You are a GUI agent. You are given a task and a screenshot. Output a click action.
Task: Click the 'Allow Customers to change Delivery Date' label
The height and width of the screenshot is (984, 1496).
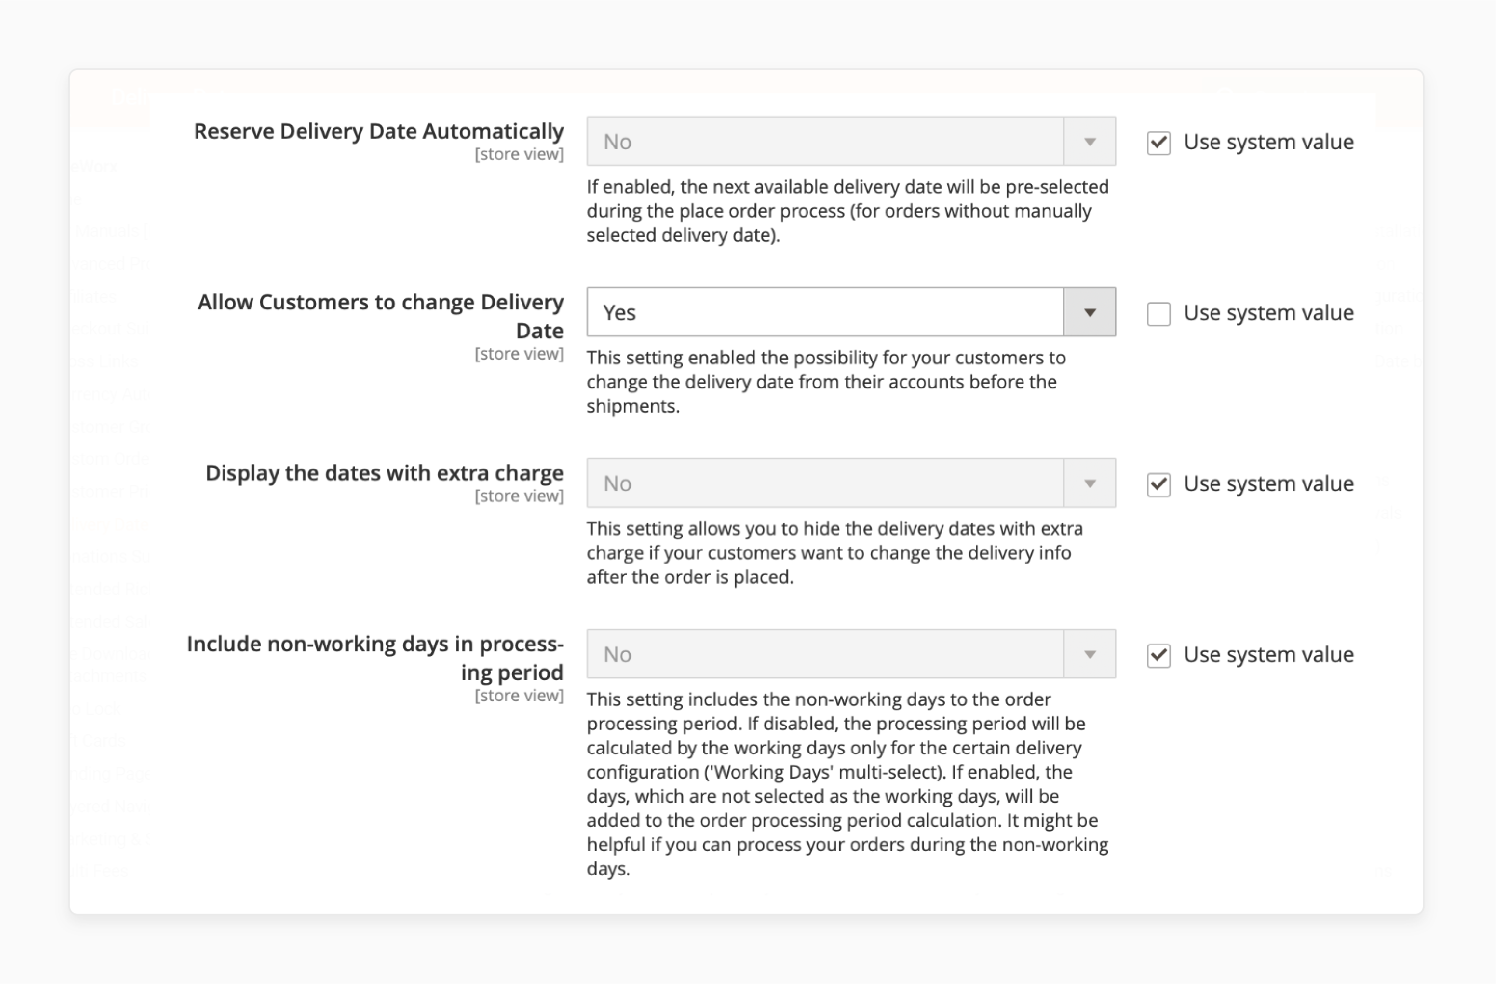[x=381, y=316]
